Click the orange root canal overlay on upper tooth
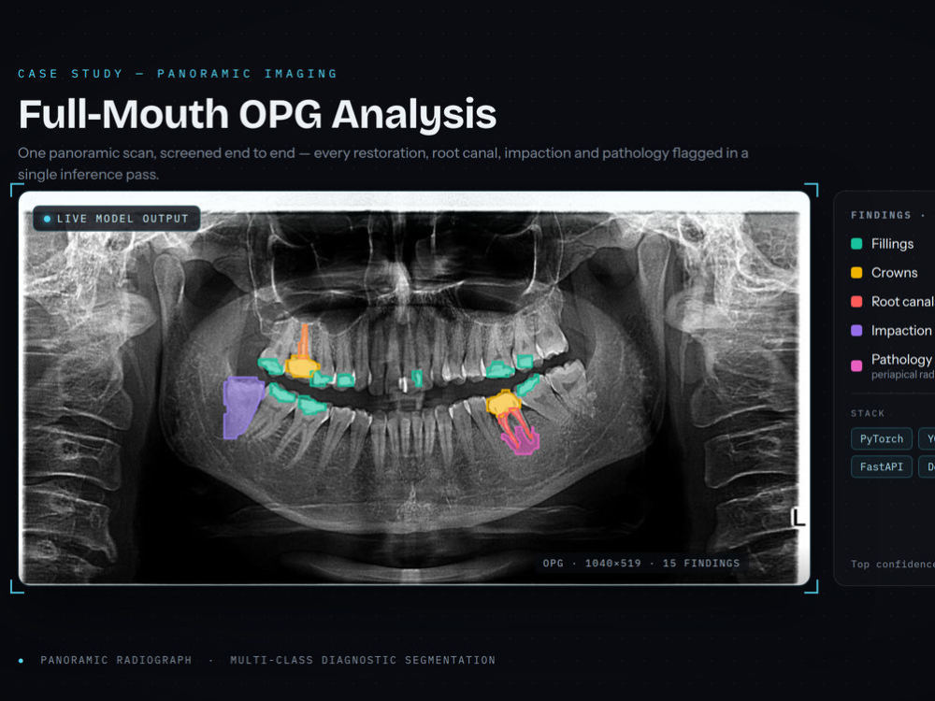 [304, 341]
